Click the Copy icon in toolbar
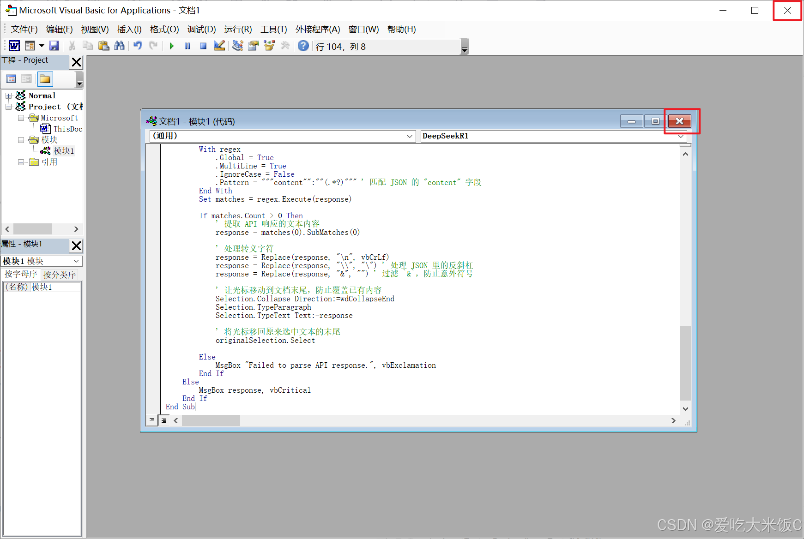The height and width of the screenshot is (539, 804). [88, 46]
